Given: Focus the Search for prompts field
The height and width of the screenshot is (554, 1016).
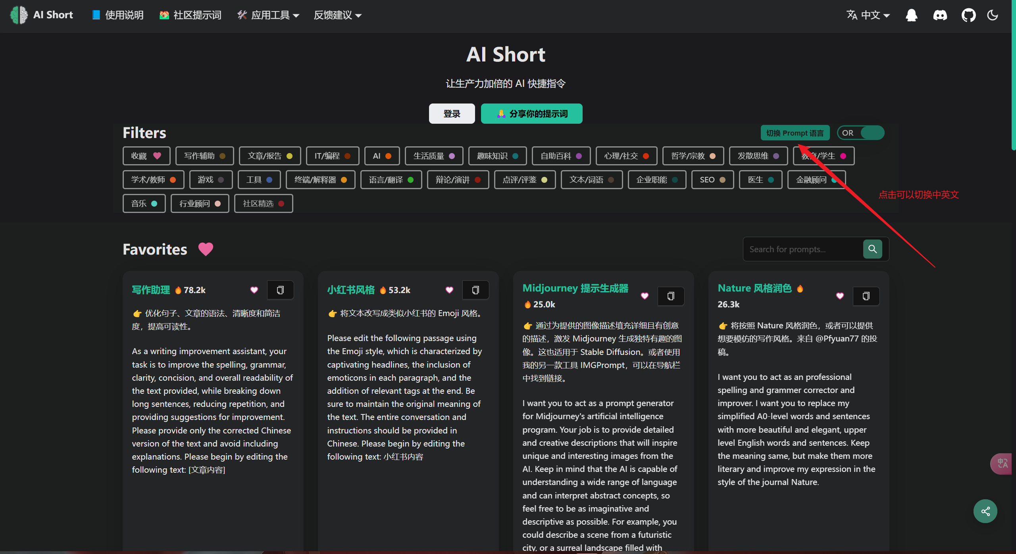Looking at the screenshot, I should (802, 249).
